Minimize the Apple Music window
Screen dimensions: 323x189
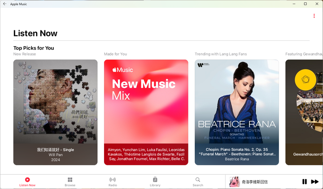pos(294,4)
